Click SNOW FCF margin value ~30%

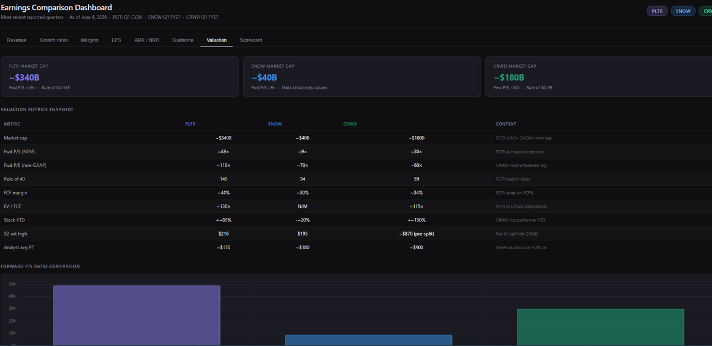click(x=303, y=192)
